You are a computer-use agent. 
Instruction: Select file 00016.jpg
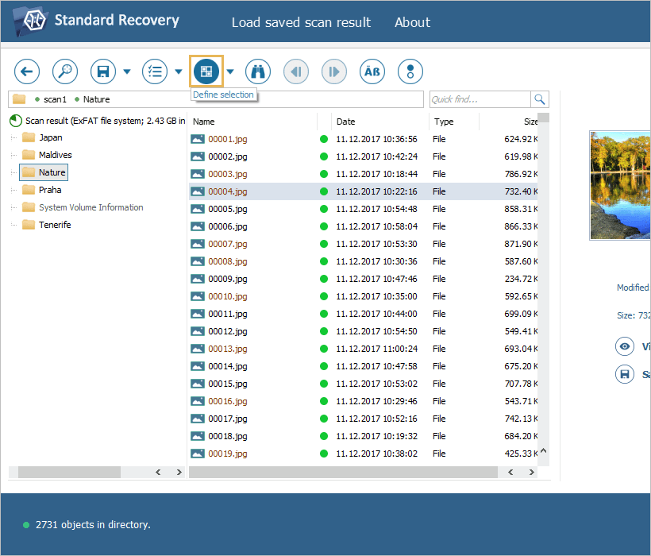coord(228,401)
